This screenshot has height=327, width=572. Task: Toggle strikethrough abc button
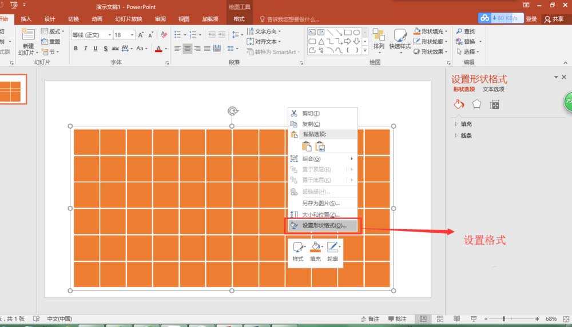tap(116, 49)
